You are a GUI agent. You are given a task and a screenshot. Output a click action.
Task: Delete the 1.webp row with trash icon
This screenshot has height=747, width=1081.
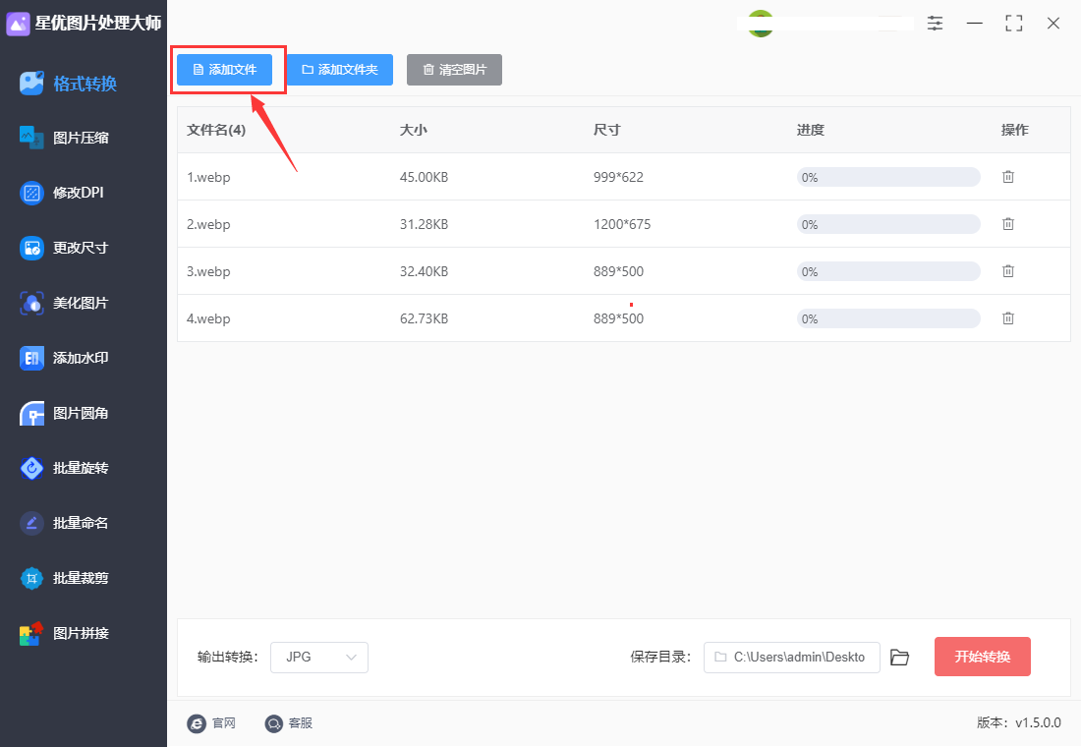point(1008,177)
